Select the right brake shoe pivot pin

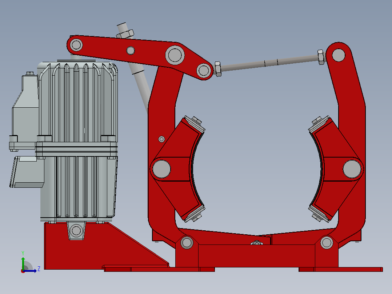click(352, 169)
